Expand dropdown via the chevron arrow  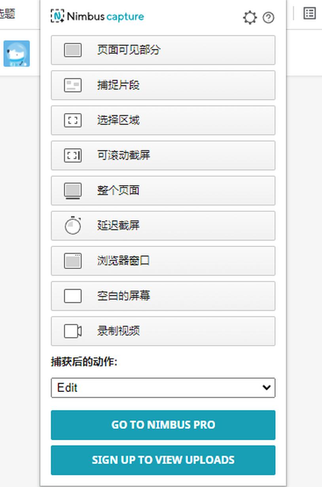click(x=267, y=388)
